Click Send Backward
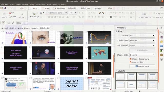164x92 pixels. tap(158, 17)
